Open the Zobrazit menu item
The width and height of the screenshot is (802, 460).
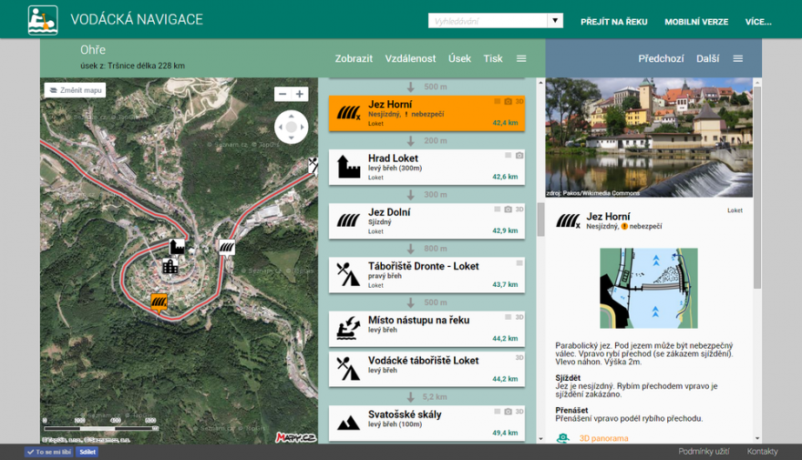[x=354, y=58]
